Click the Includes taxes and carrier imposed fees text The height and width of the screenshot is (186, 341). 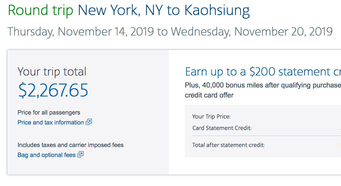tap(71, 145)
